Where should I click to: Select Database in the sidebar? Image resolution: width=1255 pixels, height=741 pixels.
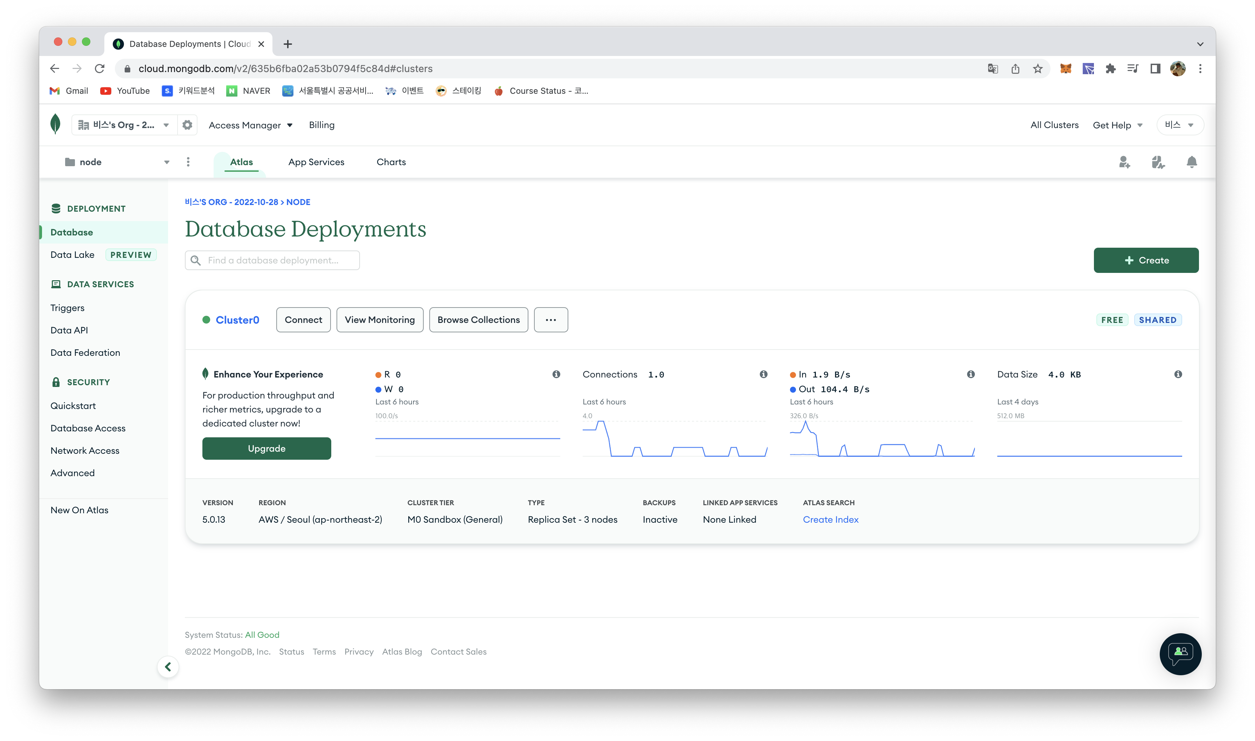click(x=104, y=232)
